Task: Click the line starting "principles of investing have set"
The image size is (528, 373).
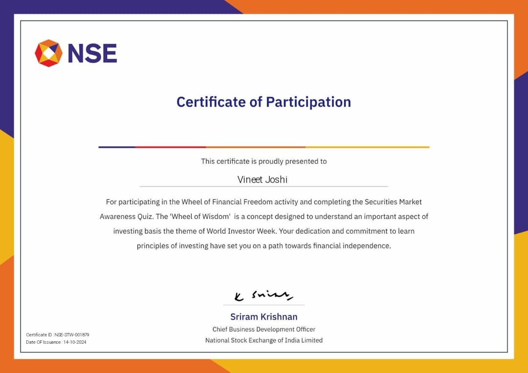Action: (x=264, y=246)
